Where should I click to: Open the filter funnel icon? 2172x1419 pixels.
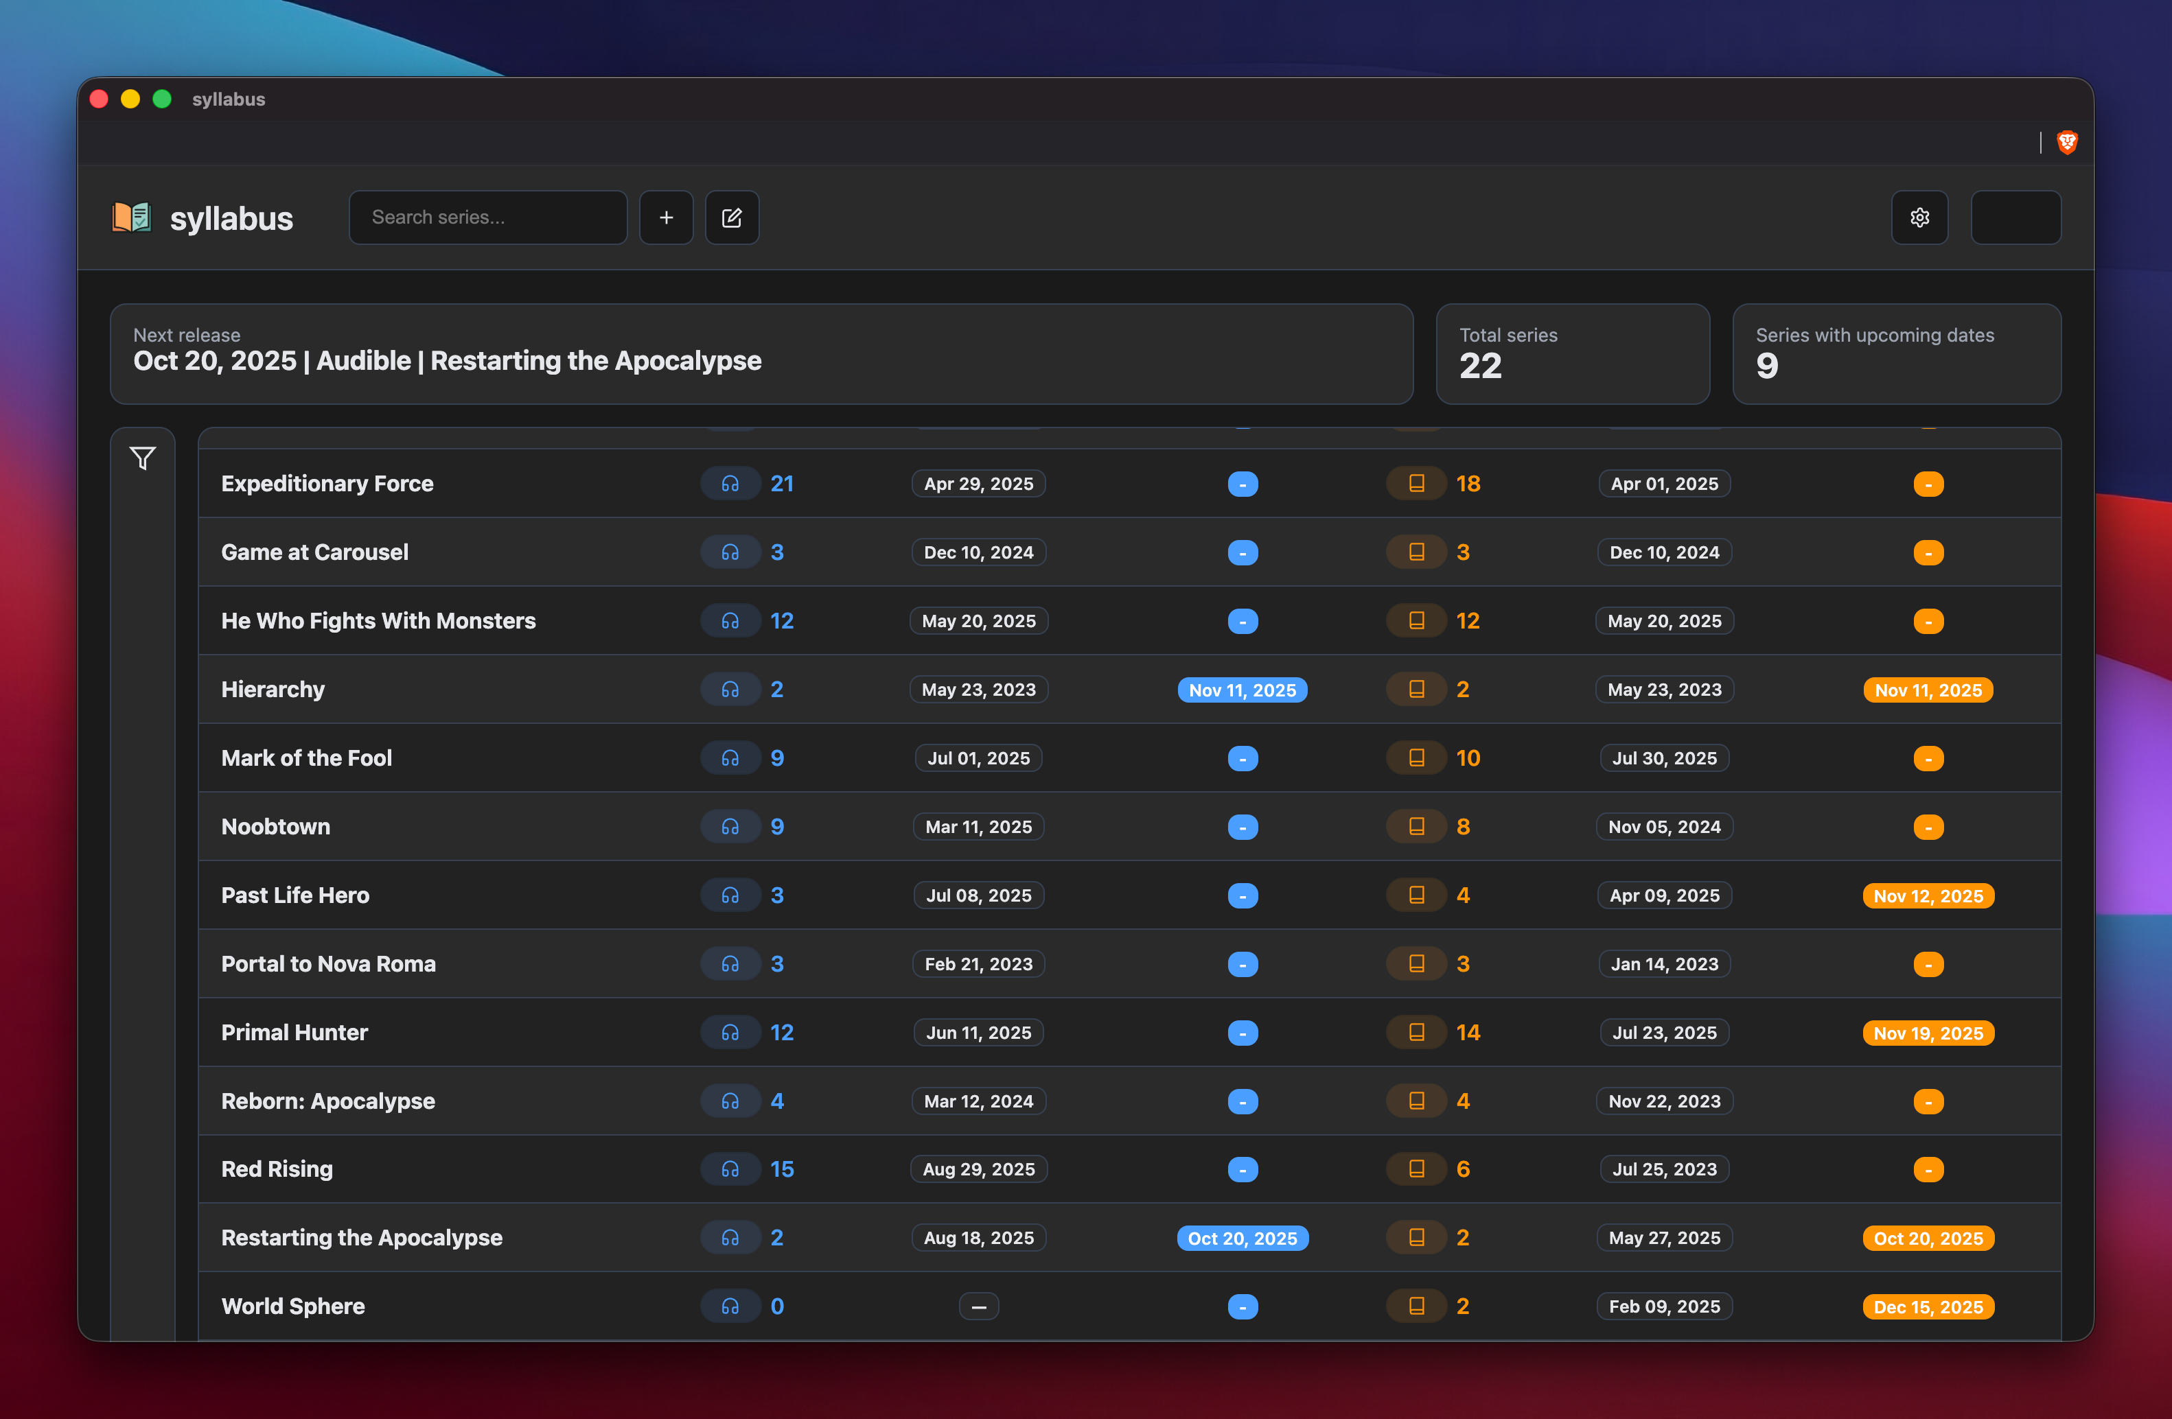point(142,458)
